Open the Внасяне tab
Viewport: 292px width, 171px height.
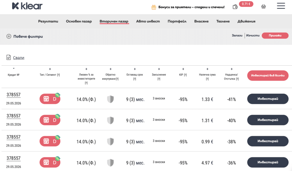201,21
